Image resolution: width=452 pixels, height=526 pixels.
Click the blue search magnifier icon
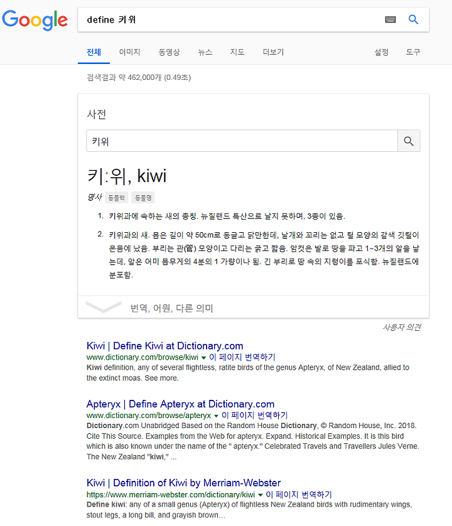[x=413, y=19]
